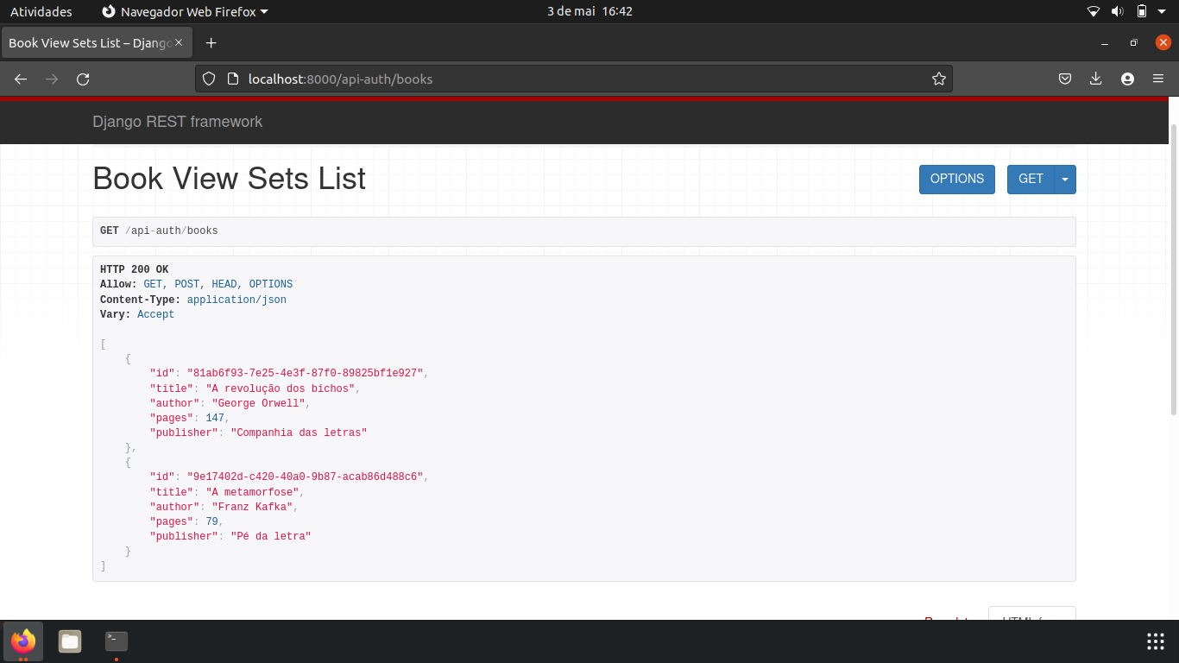The height and width of the screenshot is (663, 1179).
Task: Send the request with the GET button
Action: [1031, 179]
